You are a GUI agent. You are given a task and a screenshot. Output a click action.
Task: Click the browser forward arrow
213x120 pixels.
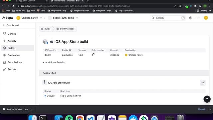point(8,6)
